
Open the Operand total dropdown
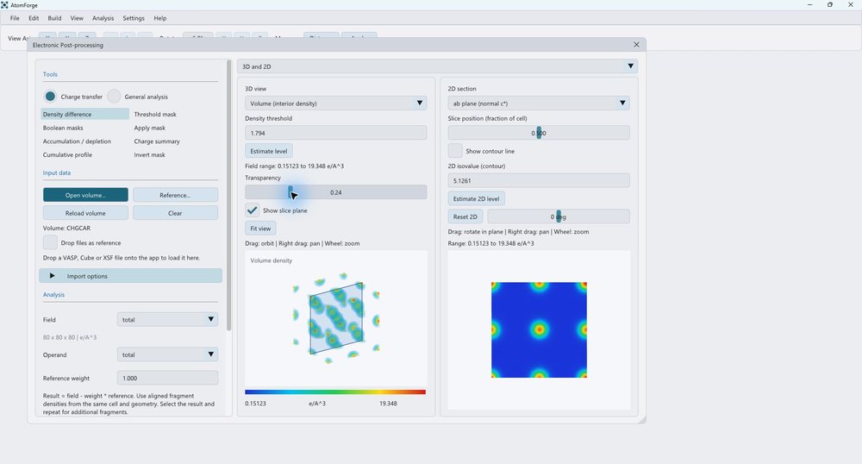click(x=167, y=354)
